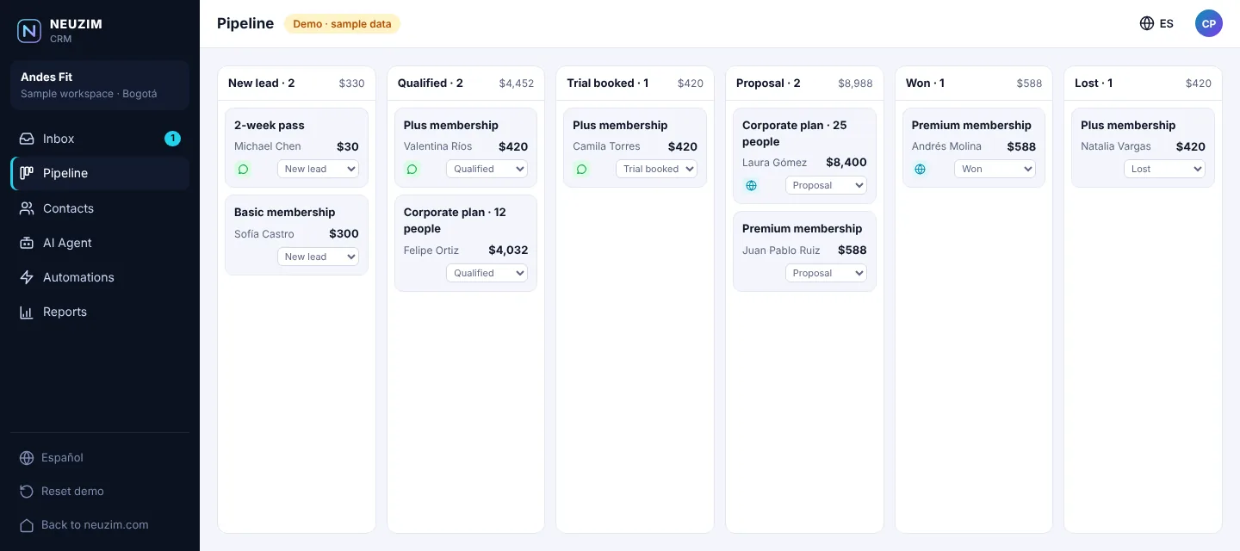Click the globe icon next to ES
1240x551 pixels.
coord(1147,23)
